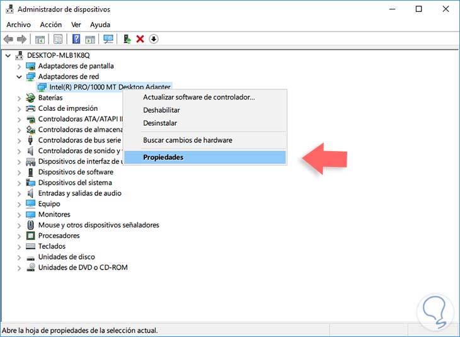The height and width of the screenshot is (337, 460).
Task: Expand the Equipo node
Action: pos(19,205)
